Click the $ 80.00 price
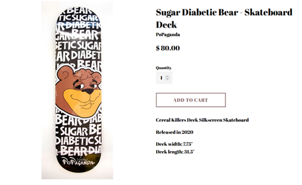This screenshot has height=185, width=302. coord(168,48)
